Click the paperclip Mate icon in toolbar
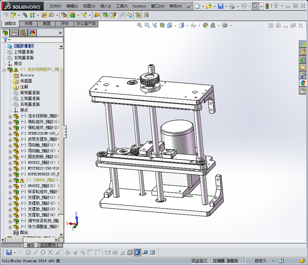The image size is (308, 265). (25, 15)
